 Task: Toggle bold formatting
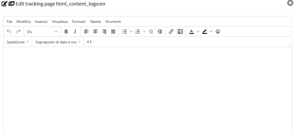(66, 32)
